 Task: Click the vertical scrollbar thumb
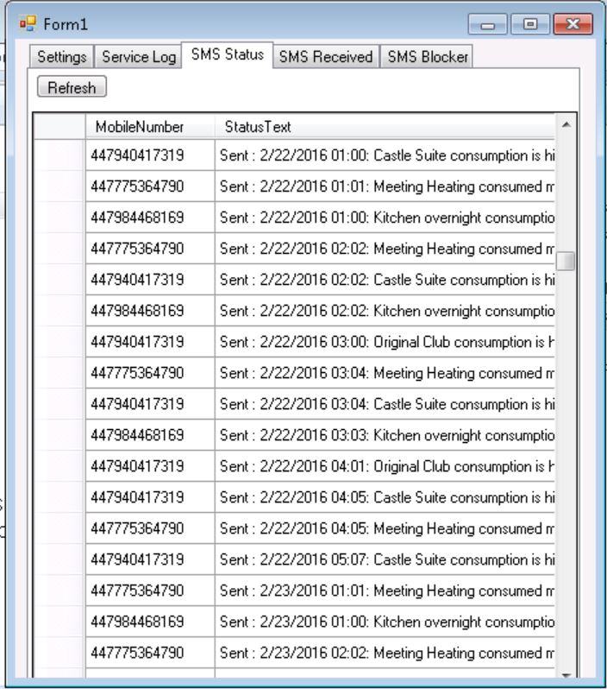pyautogui.click(x=566, y=261)
